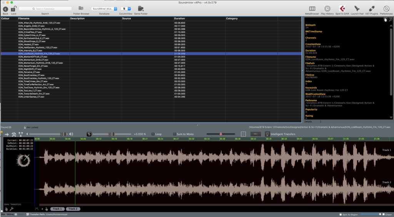The height and width of the screenshot is (217, 394).
Task: Open Play History
Action: click(327, 9)
